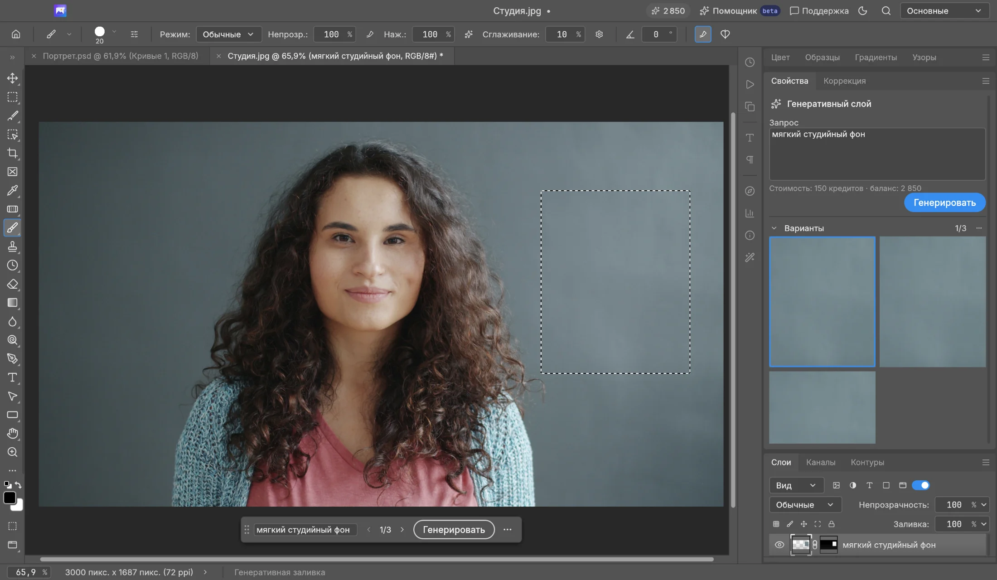Switch to the Коррекция tab
The image size is (997, 580).
click(844, 81)
